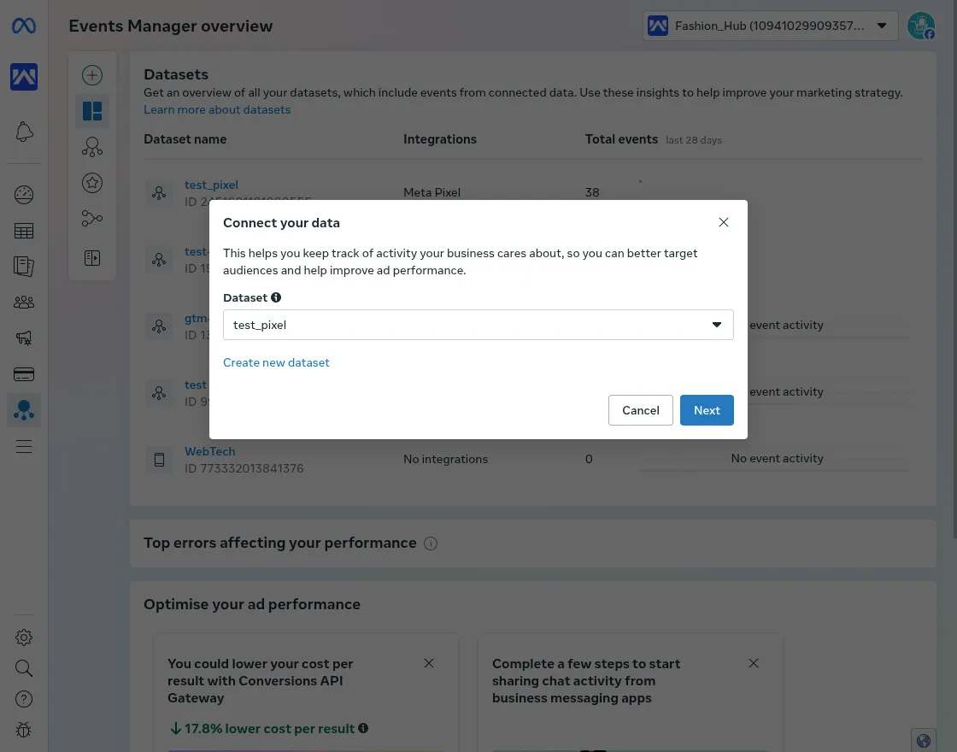
Task: Open Ads megaphone icon
Action: 24,338
